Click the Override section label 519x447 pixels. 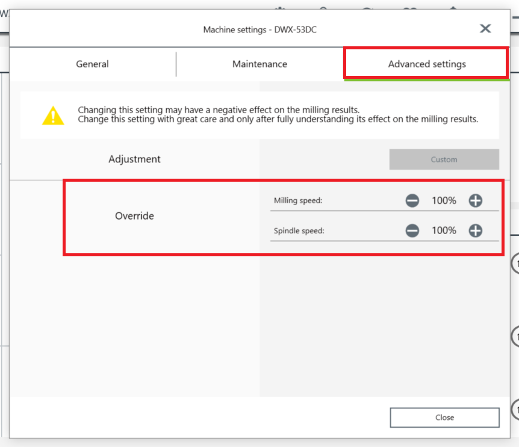(x=134, y=216)
